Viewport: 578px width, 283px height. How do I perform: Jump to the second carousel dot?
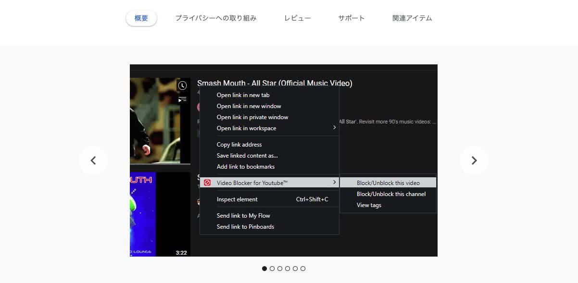coord(272,269)
